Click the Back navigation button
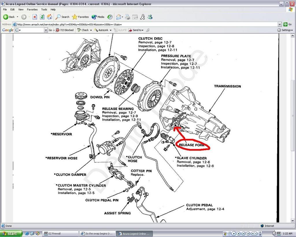The width and height of the screenshot is (296, 237). click(x=9, y=17)
